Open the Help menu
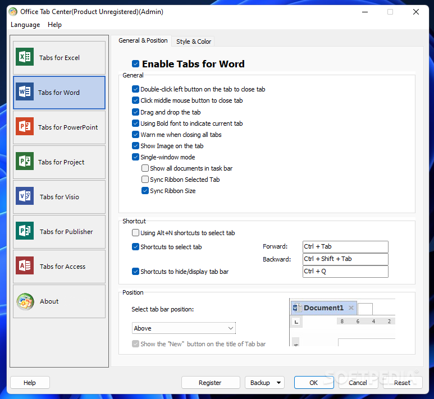The width and height of the screenshot is (434, 399). pyautogui.click(x=54, y=25)
